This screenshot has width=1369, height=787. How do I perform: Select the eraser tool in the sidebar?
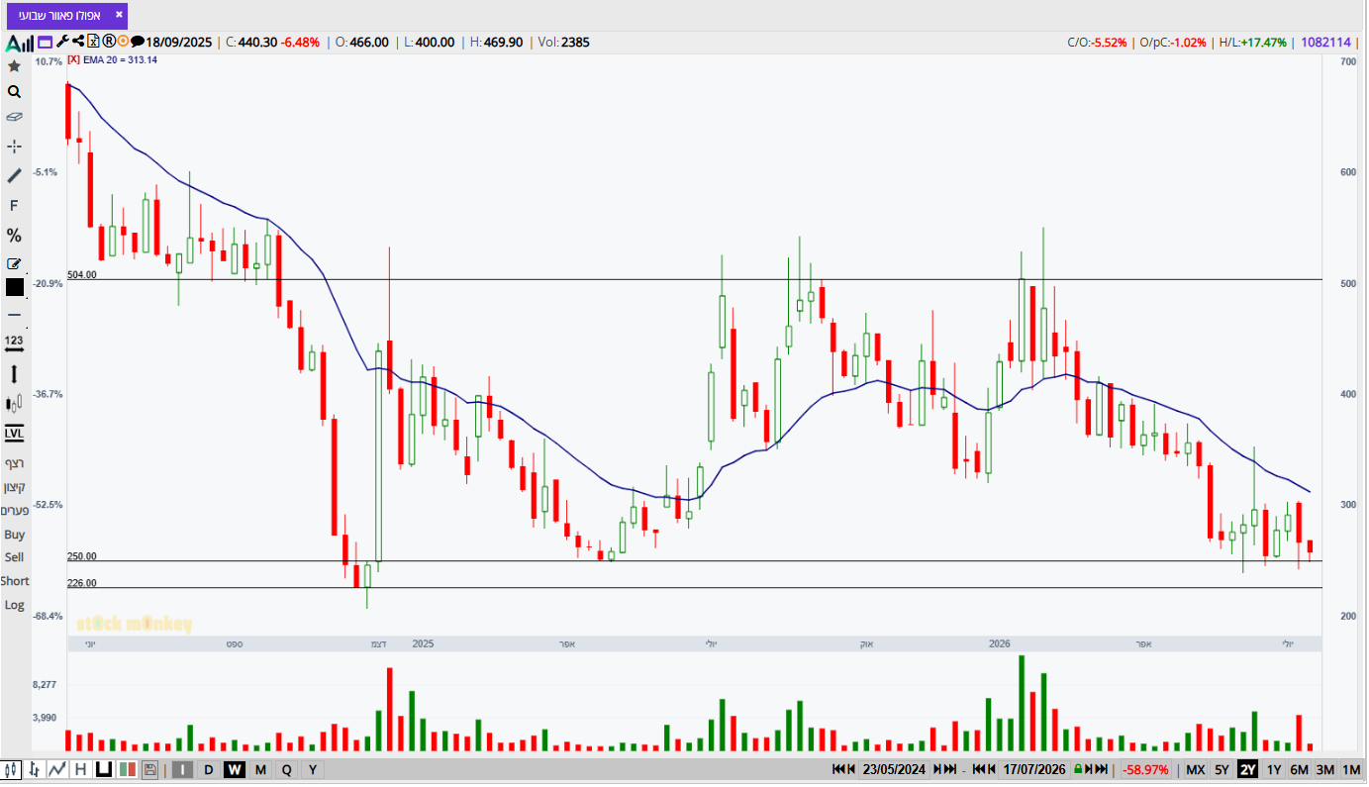(x=14, y=117)
